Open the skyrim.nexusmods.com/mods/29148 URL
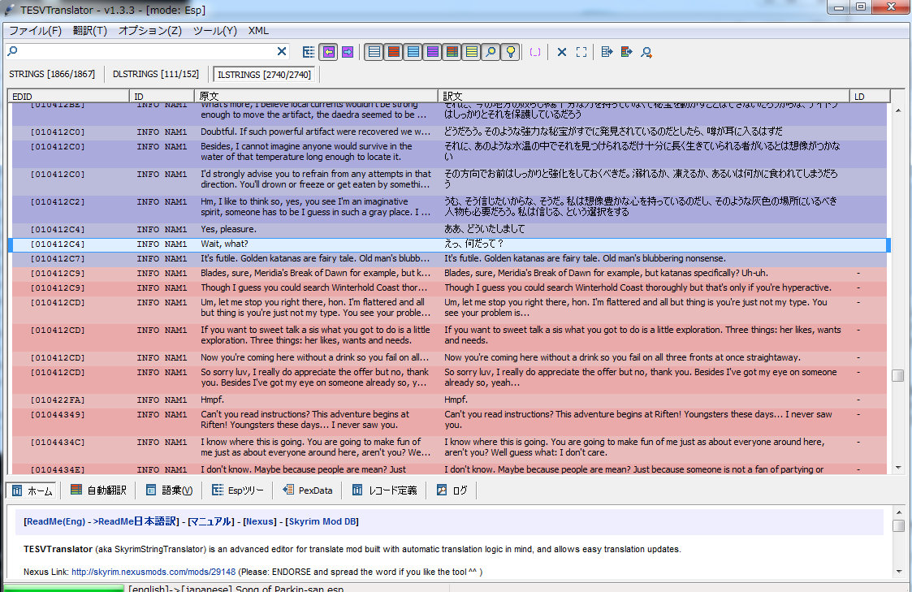The width and height of the screenshot is (912, 592). tap(153, 573)
